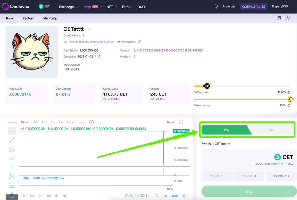Select the 5d time range
The height and width of the screenshot is (200, 297).
click(x=57, y=196)
